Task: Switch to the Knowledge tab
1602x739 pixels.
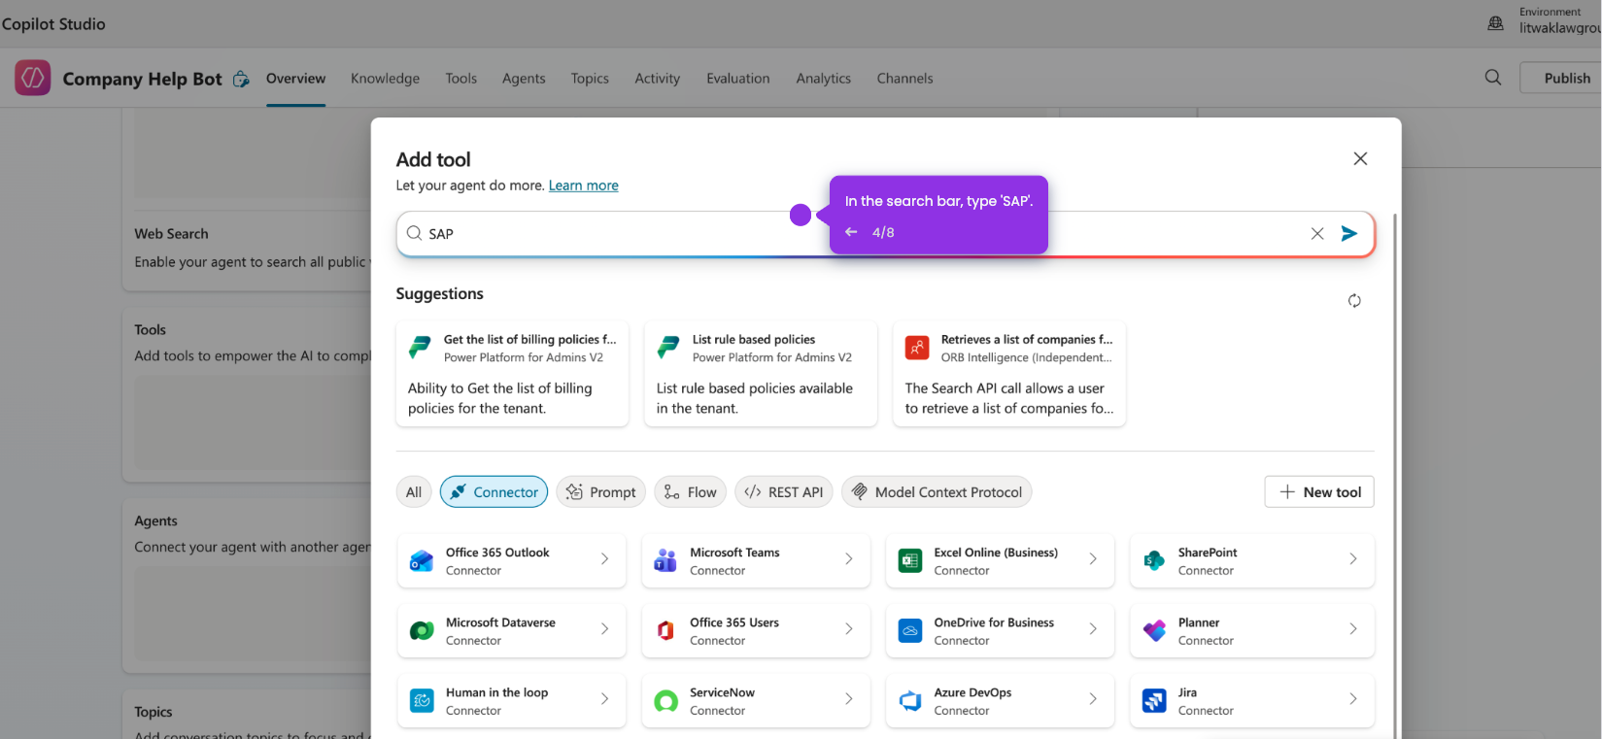Action: [386, 79]
